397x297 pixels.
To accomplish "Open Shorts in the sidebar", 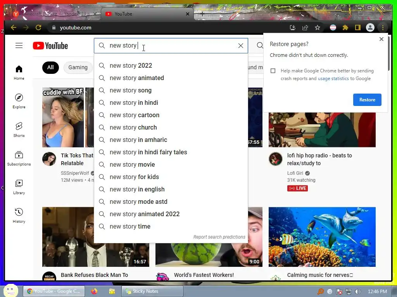I will 19,130.
